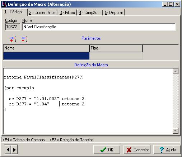Image resolution: width=182 pixels, height=157 pixels.
Task: Click the Cancelar button
Action: pyautogui.click(x=137, y=149)
